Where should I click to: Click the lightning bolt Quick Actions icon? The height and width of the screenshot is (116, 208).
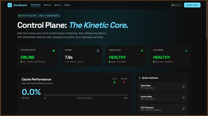140,78
